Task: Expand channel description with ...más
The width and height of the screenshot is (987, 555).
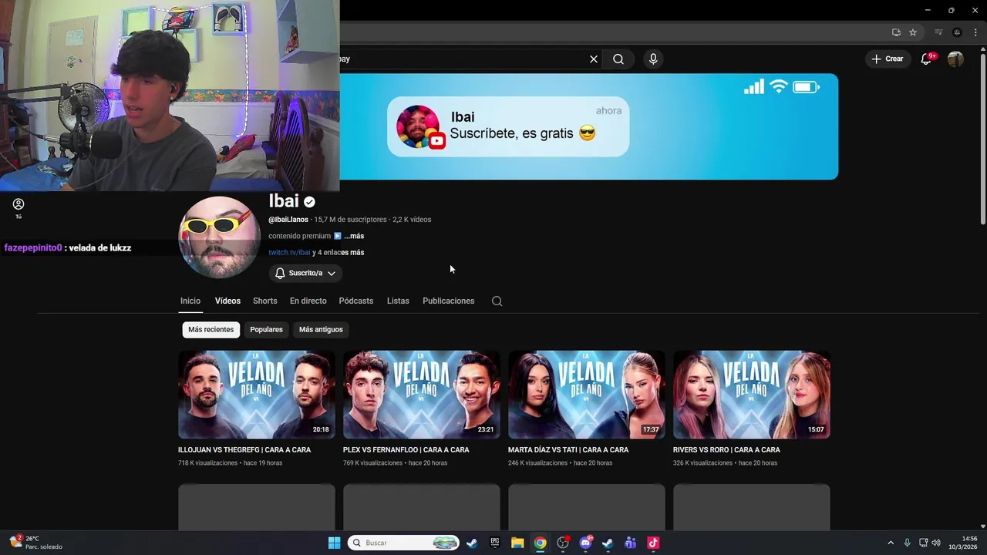Action: (x=354, y=236)
